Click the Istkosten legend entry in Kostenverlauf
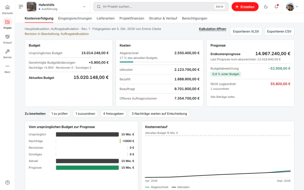 coord(180,187)
